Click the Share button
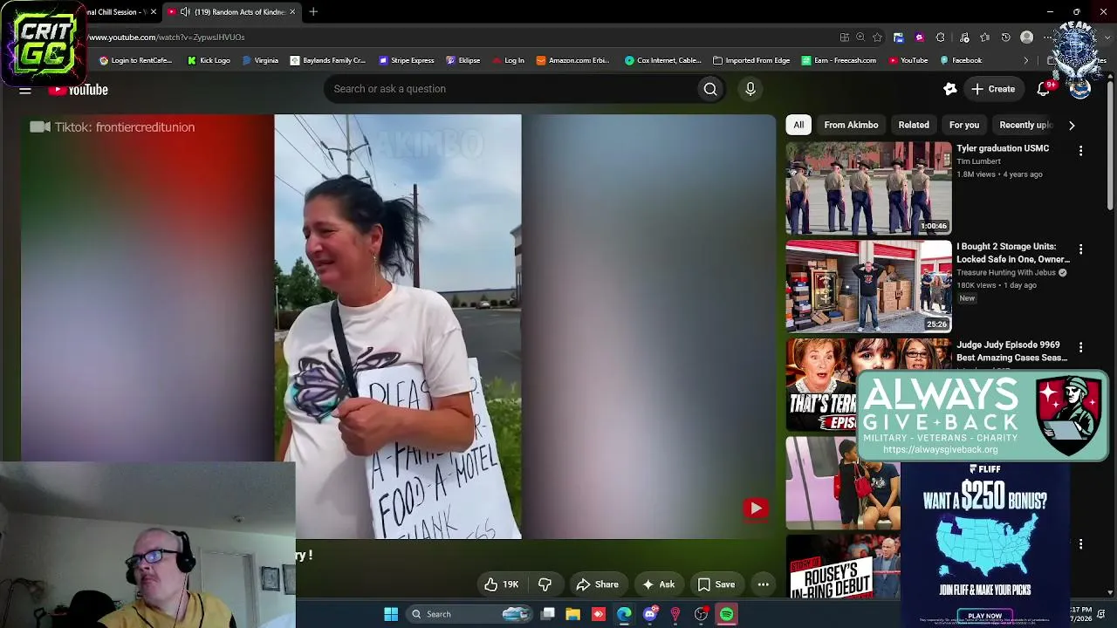 coord(598,584)
